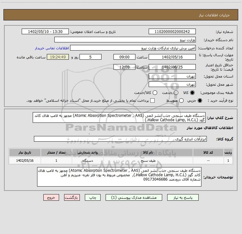Click the پاسخ به نیاز button
The height and width of the screenshot is (234, 242).
point(183,198)
